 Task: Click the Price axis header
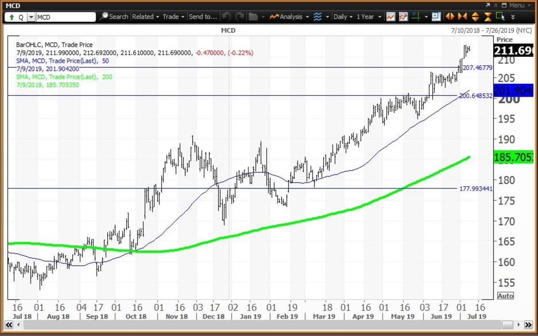pyautogui.click(x=504, y=39)
